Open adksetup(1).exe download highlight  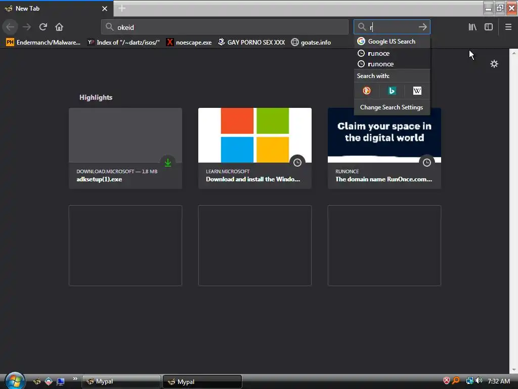(x=125, y=148)
